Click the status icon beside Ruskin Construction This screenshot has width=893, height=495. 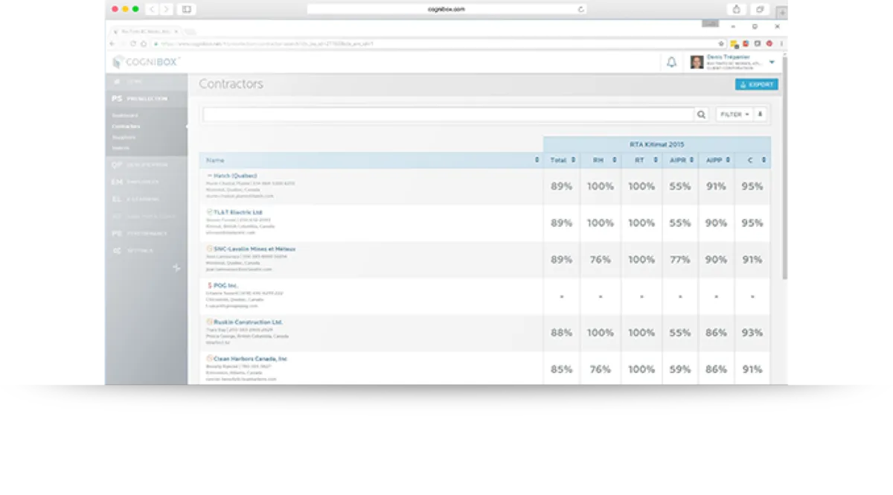209,322
